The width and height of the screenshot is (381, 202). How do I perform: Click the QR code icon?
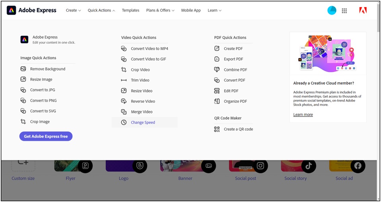(x=217, y=129)
